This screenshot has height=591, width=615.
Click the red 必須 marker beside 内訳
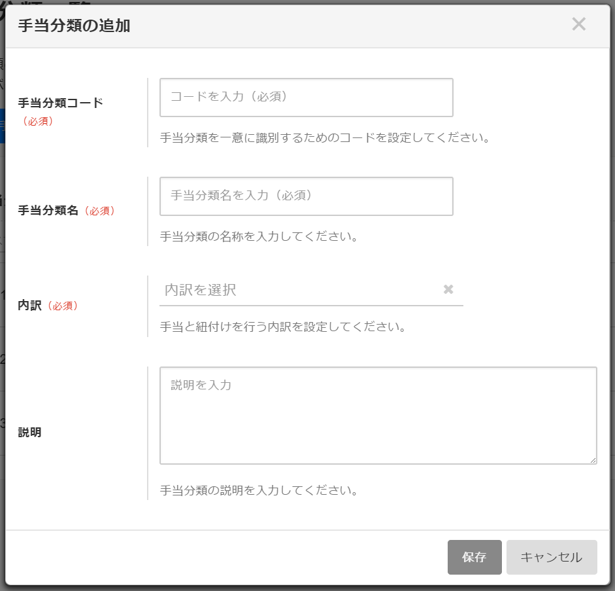tap(62, 306)
